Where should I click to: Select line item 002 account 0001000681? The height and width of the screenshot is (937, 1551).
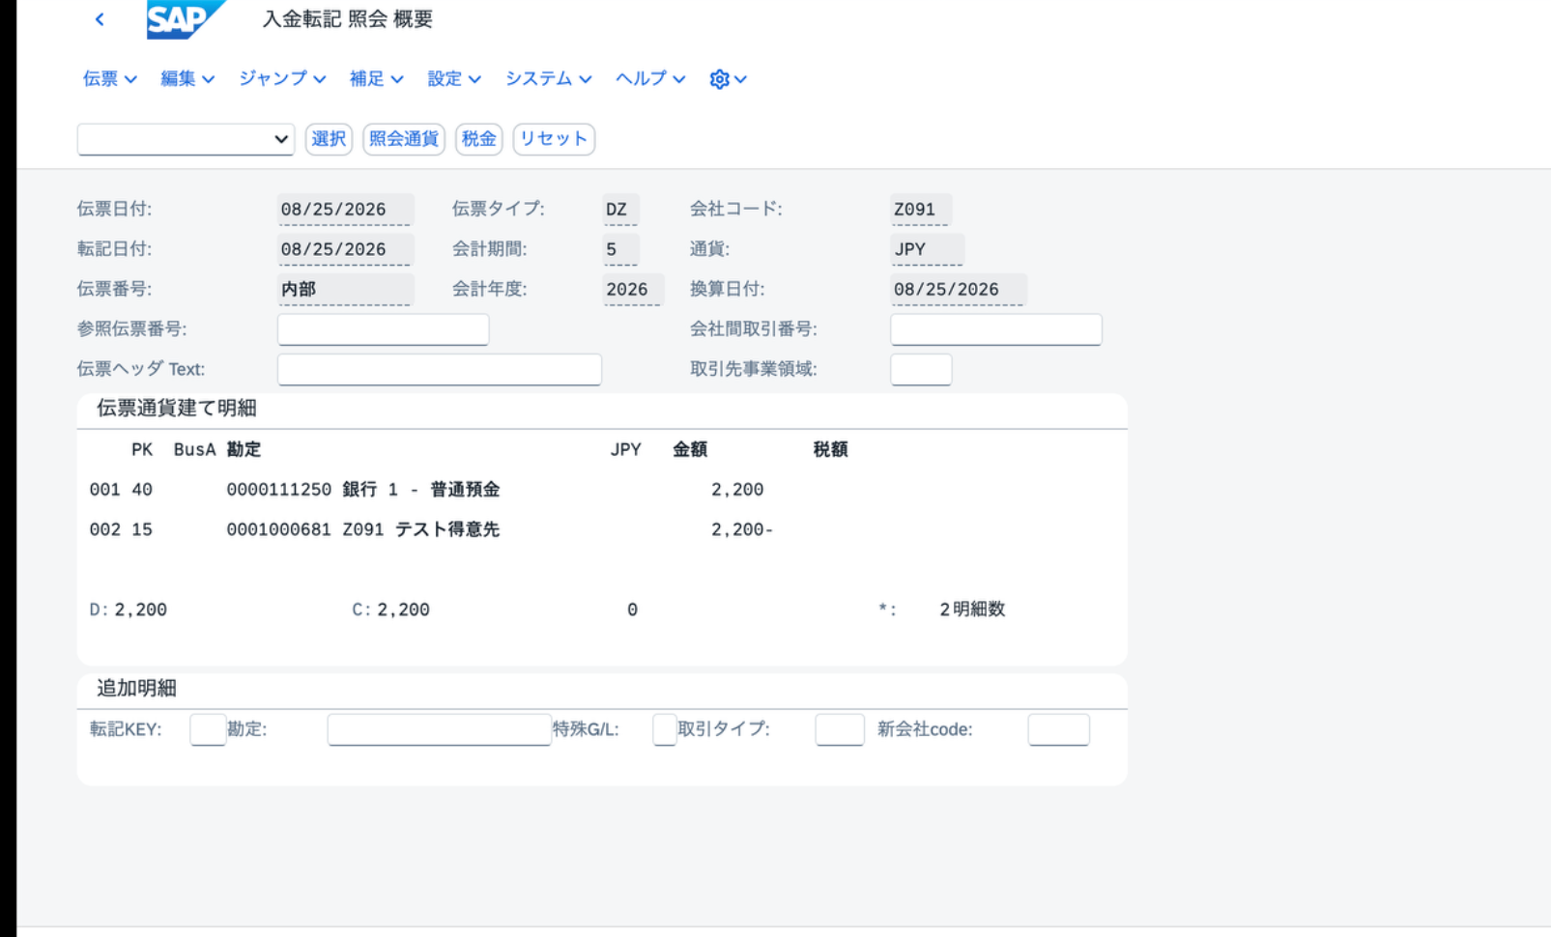278,529
